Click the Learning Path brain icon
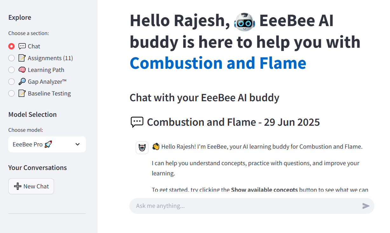This screenshot has height=233, width=390. pos(22,70)
